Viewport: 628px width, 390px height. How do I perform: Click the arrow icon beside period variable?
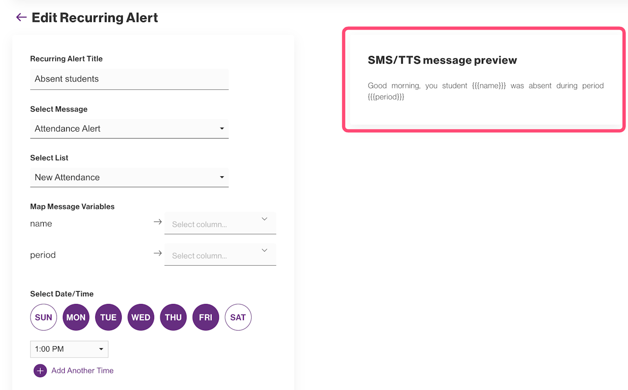(157, 253)
